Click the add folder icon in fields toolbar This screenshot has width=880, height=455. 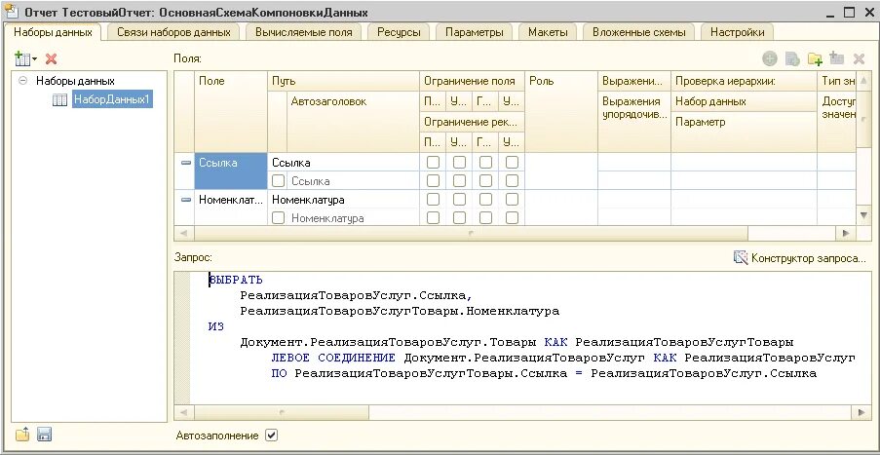point(815,58)
